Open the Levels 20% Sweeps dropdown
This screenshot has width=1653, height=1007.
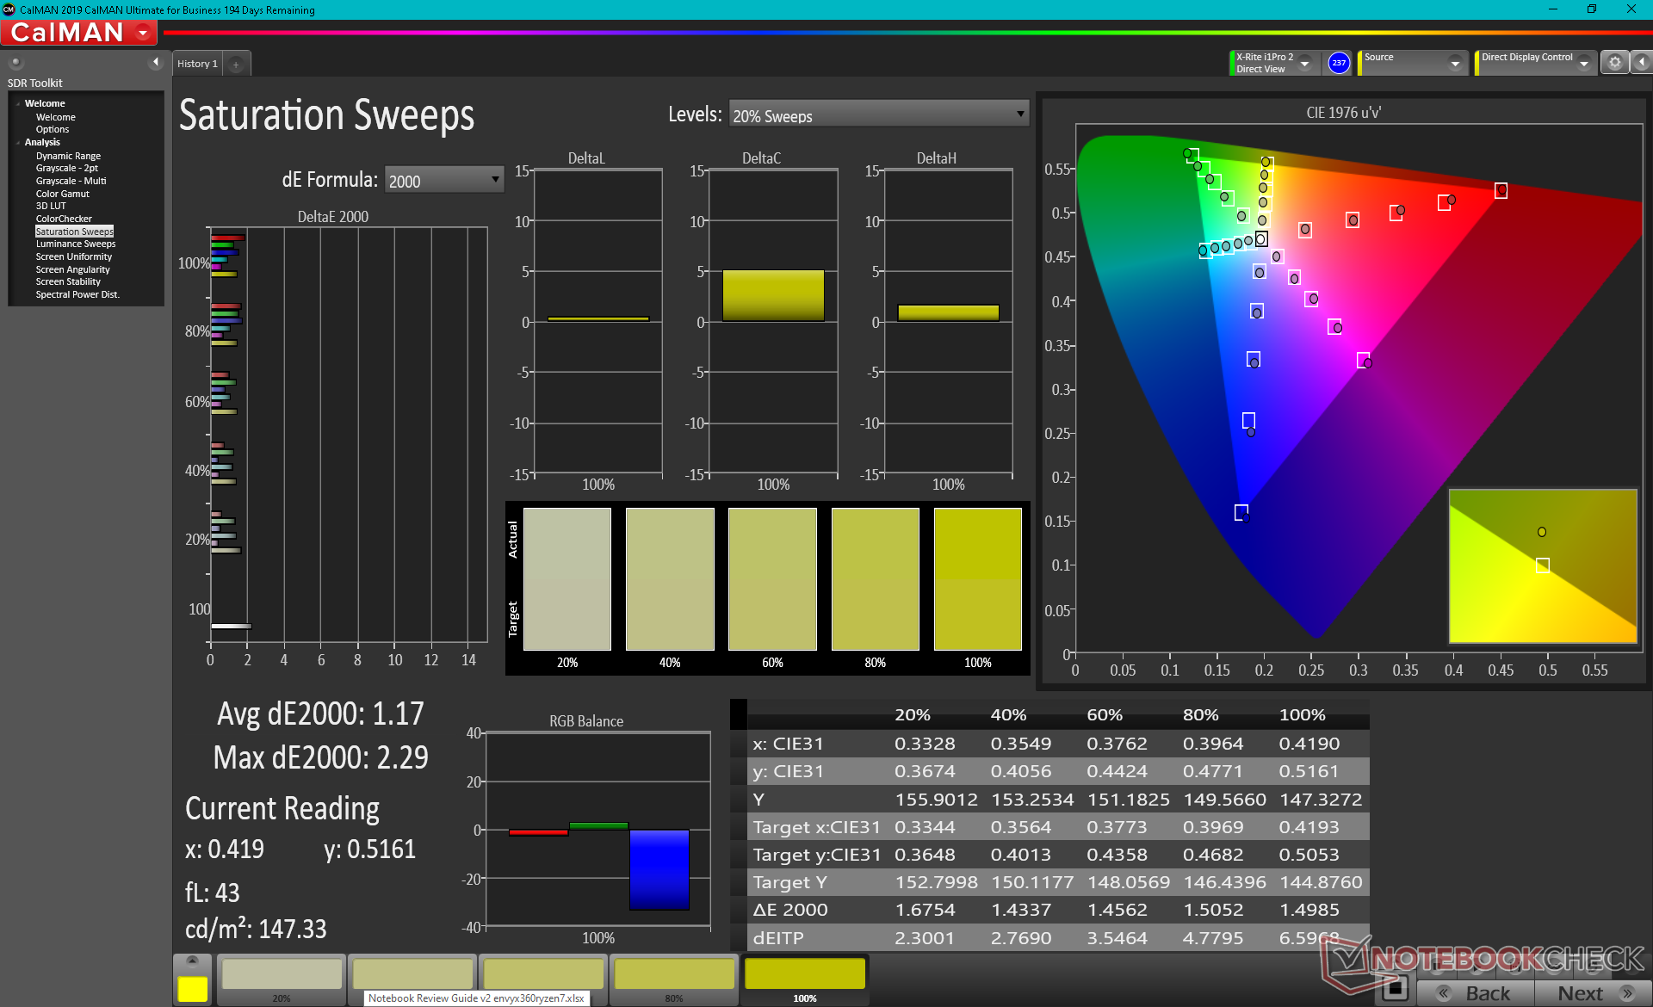(x=879, y=114)
